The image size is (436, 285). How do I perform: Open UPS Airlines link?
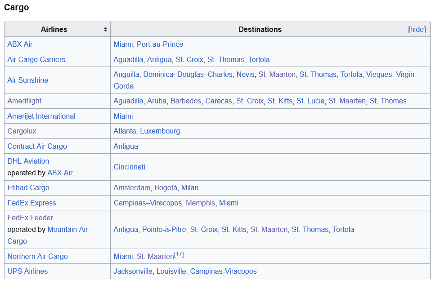27,272
